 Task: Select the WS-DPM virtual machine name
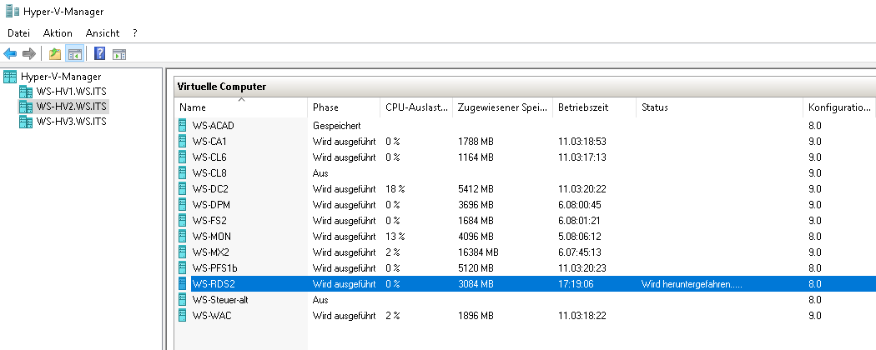pos(211,205)
